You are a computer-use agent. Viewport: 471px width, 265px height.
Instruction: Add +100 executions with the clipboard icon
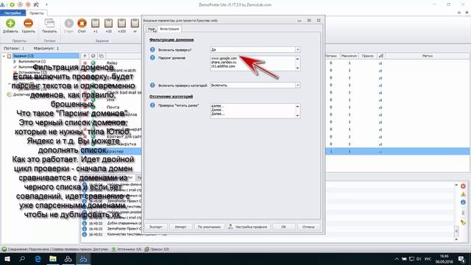(x=121, y=24)
